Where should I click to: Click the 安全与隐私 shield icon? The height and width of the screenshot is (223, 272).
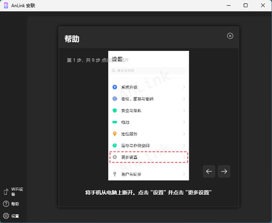click(x=115, y=111)
